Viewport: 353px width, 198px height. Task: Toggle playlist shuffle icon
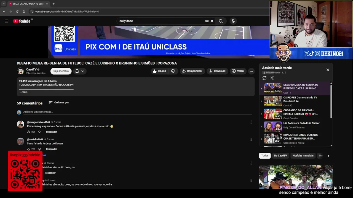[x=272, y=78]
